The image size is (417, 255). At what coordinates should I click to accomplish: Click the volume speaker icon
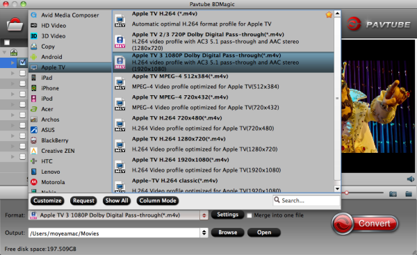point(411,179)
